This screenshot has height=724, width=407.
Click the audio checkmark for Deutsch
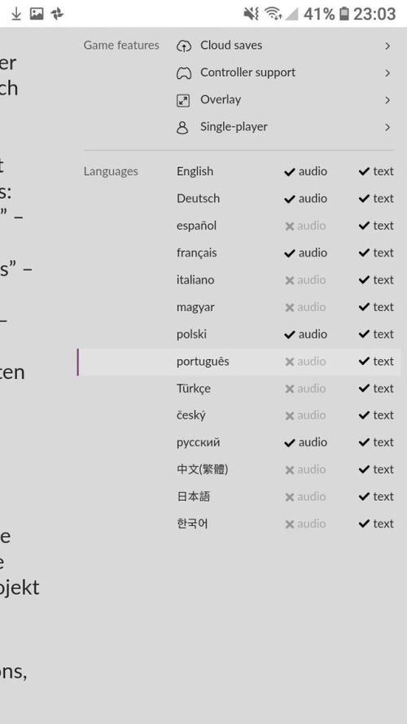click(x=289, y=199)
